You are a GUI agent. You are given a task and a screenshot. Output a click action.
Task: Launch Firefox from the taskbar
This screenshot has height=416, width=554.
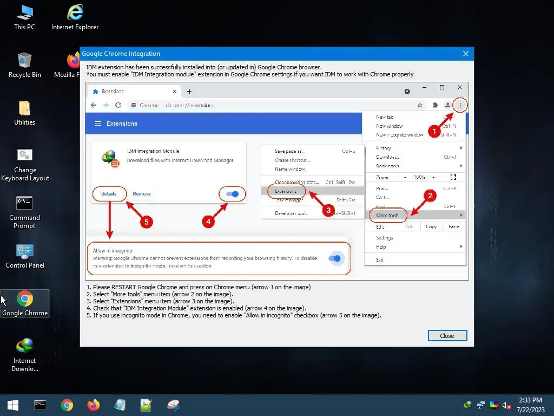click(93, 405)
